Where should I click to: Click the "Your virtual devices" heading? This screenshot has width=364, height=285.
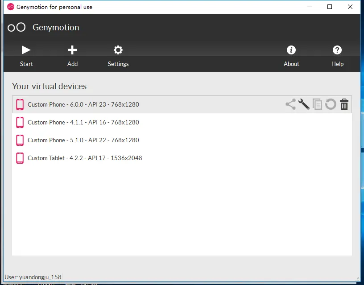tap(49, 86)
